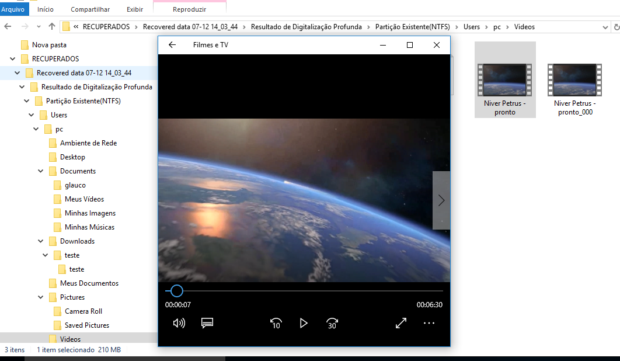Click Resultado de Digitalização Profunda breadcrumb
This screenshot has width=620, height=361.
coord(306,26)
